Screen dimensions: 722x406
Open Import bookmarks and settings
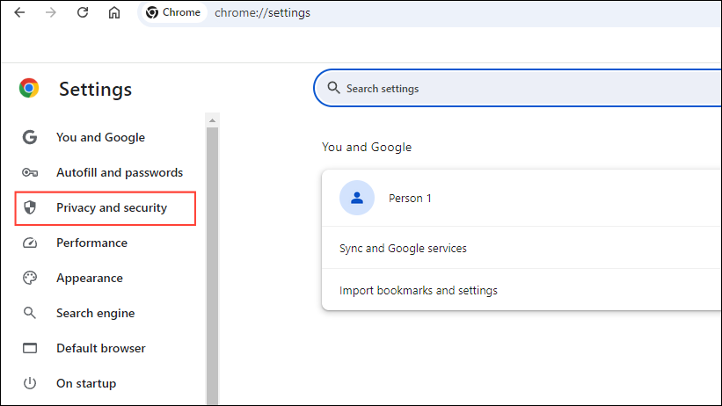(x=521, y=291)
